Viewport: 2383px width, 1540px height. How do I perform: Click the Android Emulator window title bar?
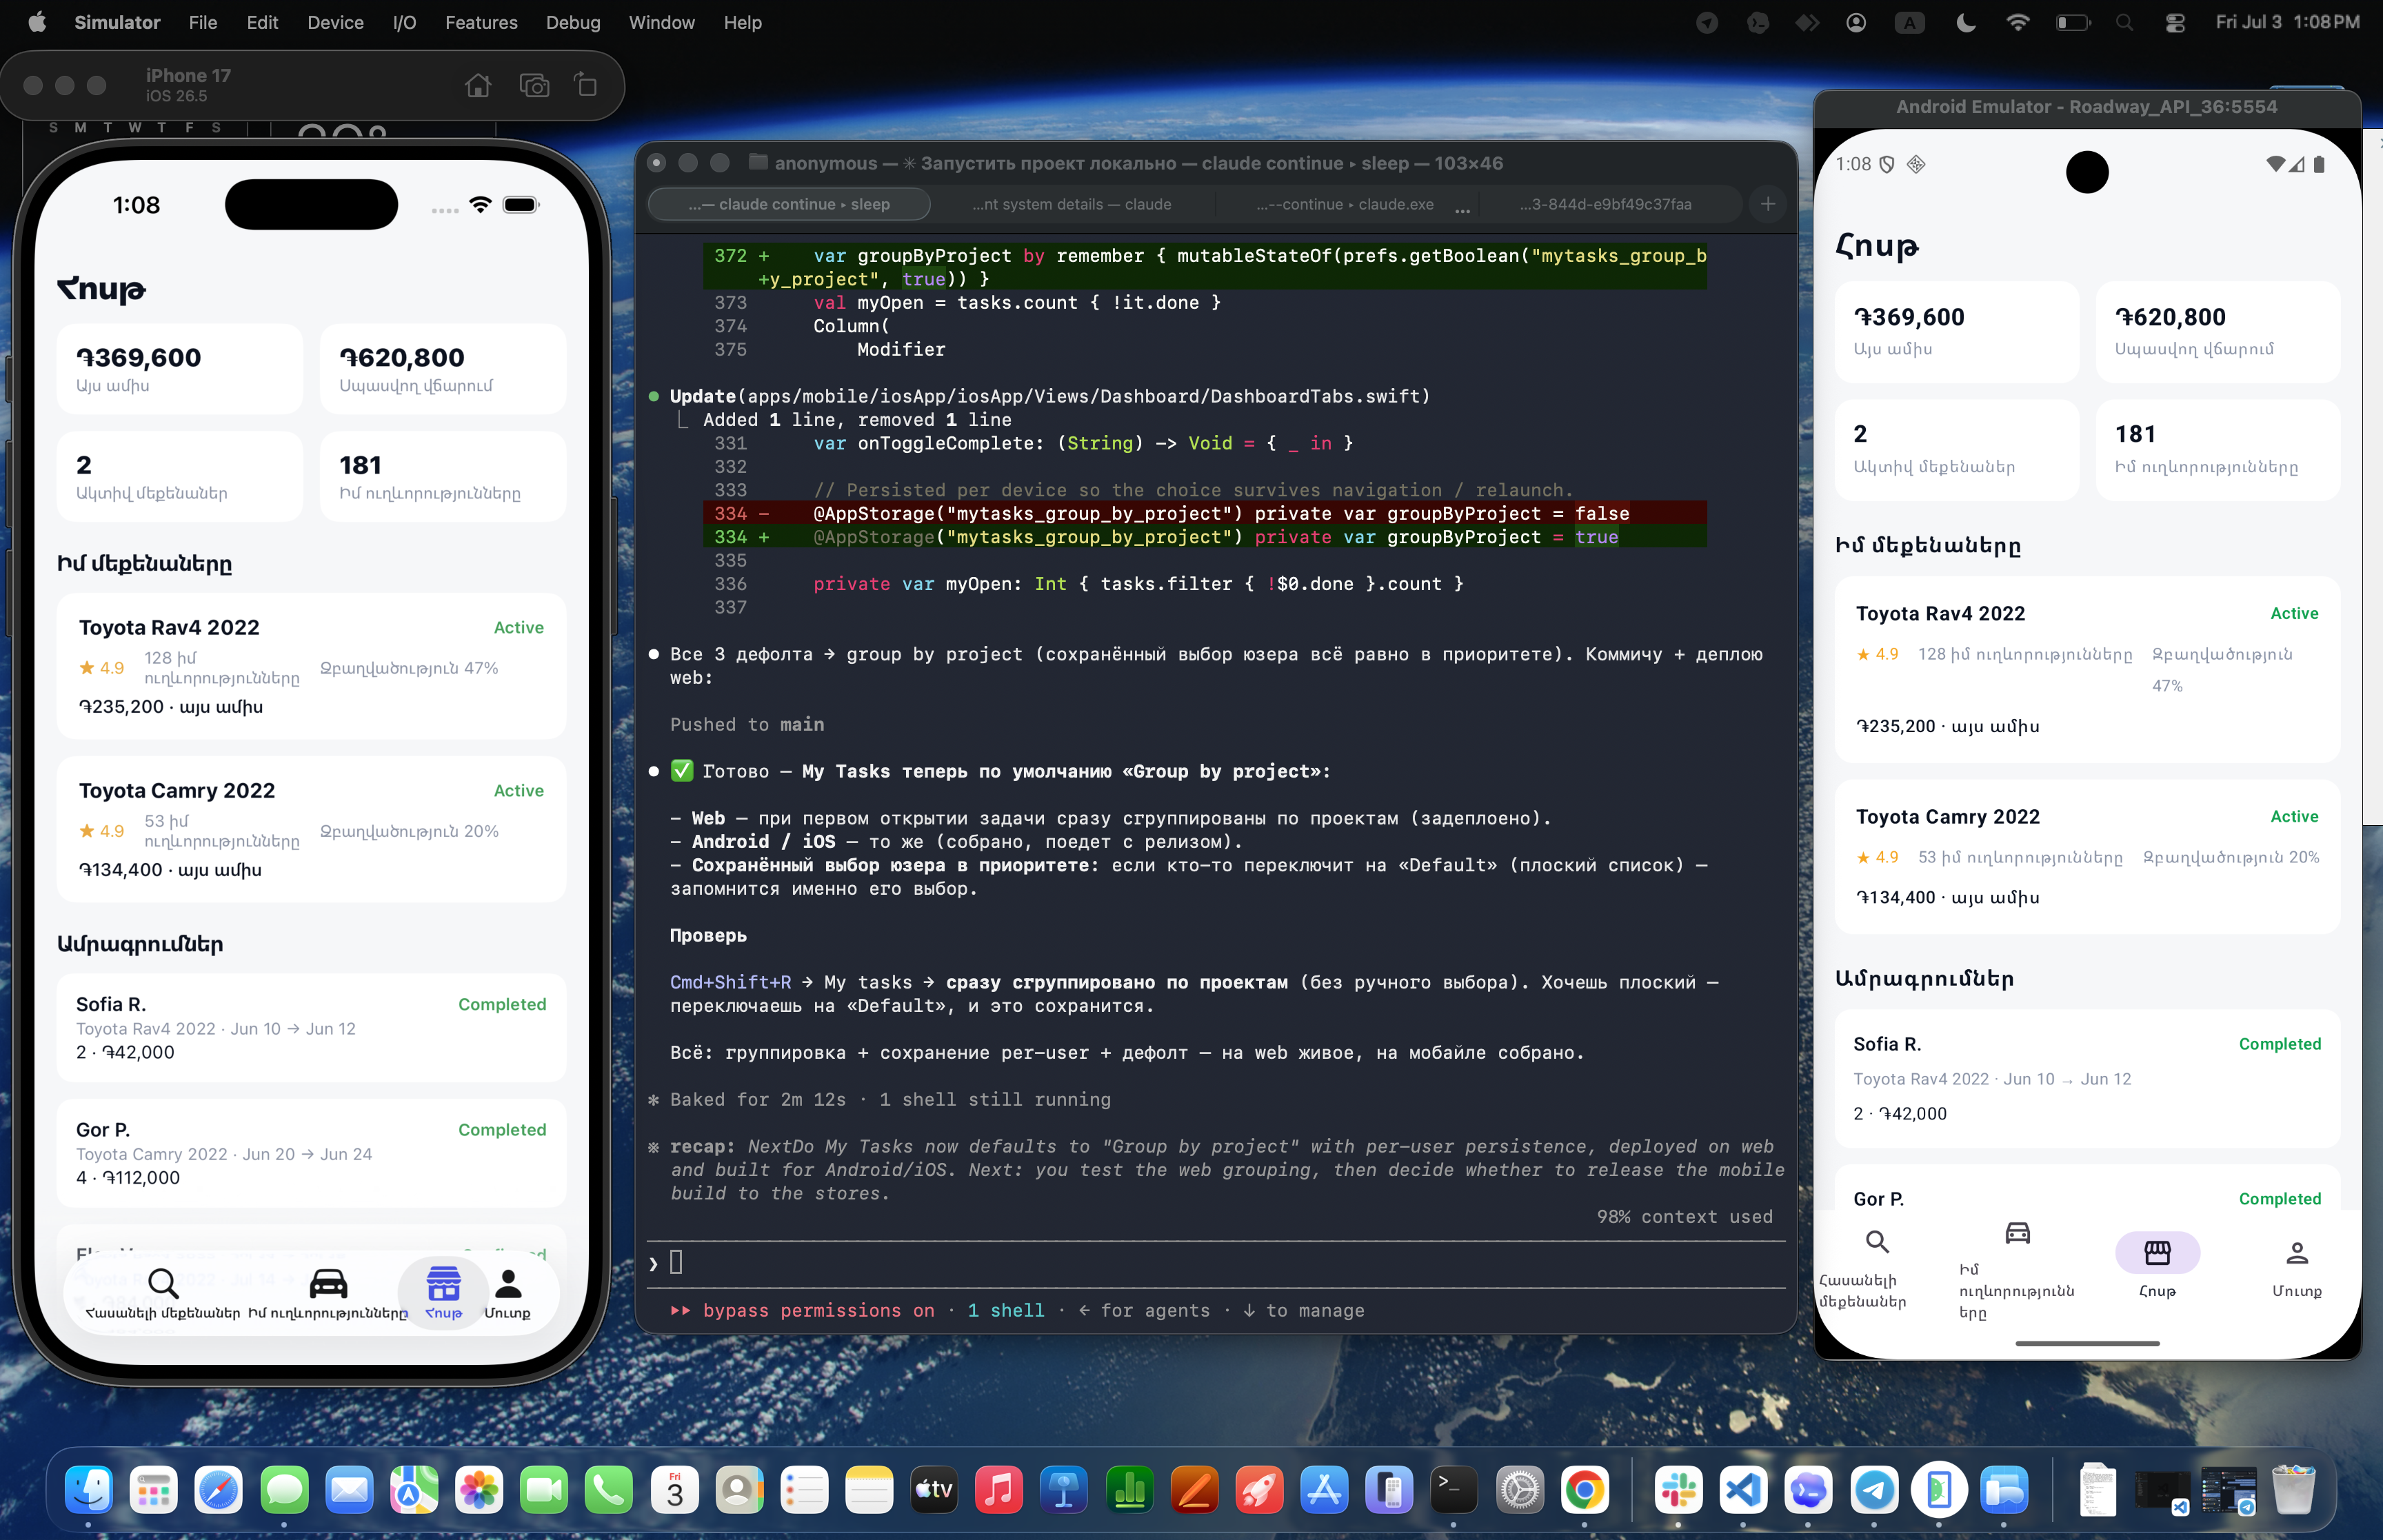click(2087, 107)
